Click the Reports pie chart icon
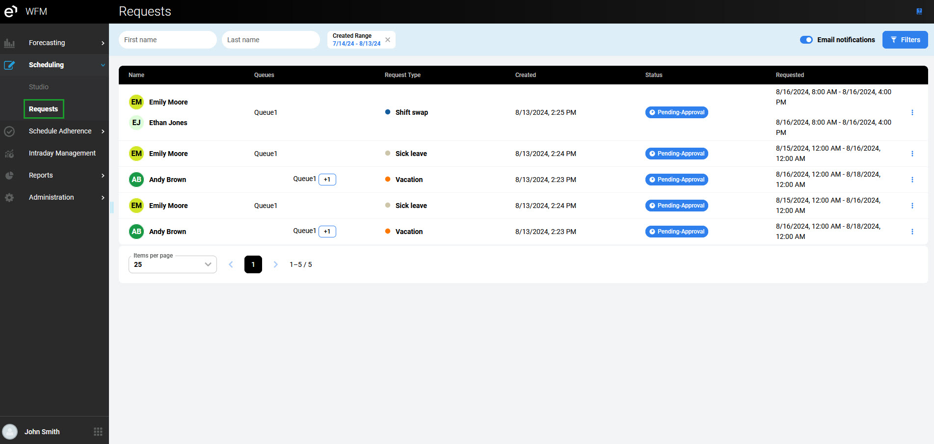The width and height of the screenshot is (934, 444). (9, 176)
